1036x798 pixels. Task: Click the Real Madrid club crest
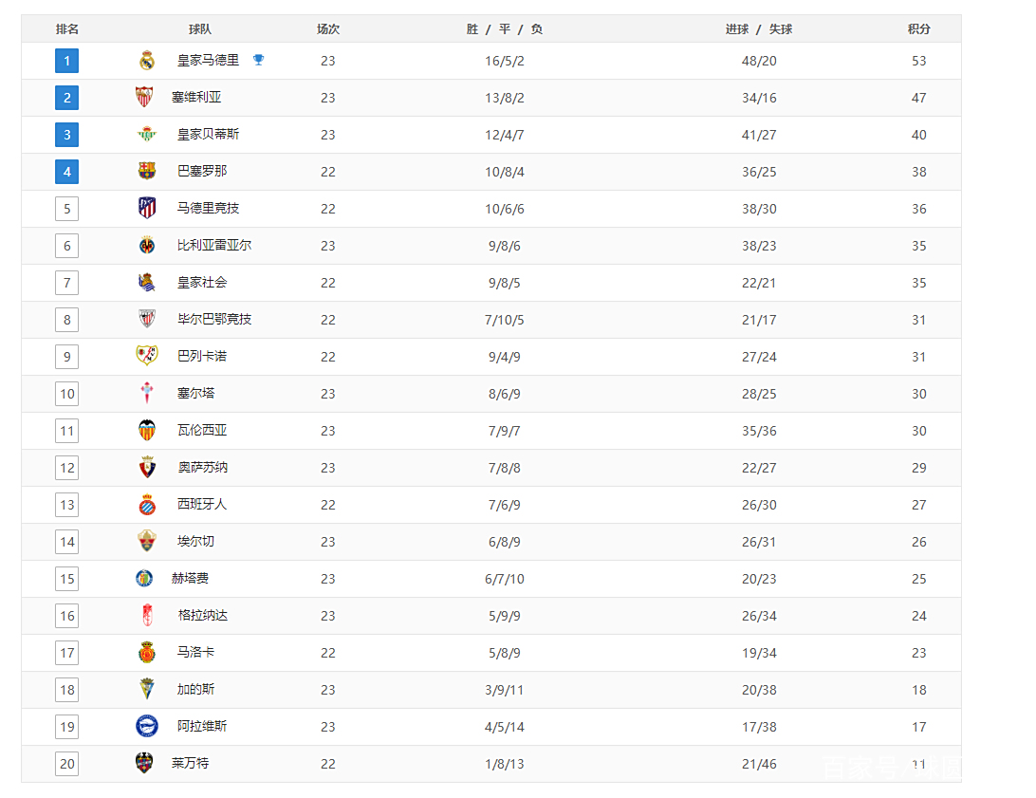tap(147, 61)
